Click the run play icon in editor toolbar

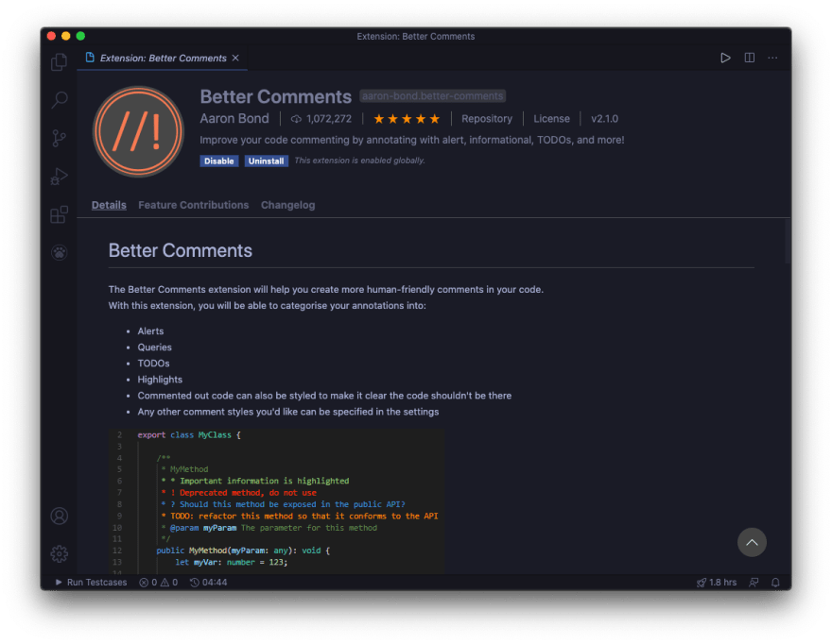(x=725, y=58)
